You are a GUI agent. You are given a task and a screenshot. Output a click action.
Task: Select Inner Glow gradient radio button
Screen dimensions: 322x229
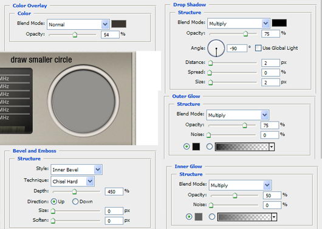(212, 217)
